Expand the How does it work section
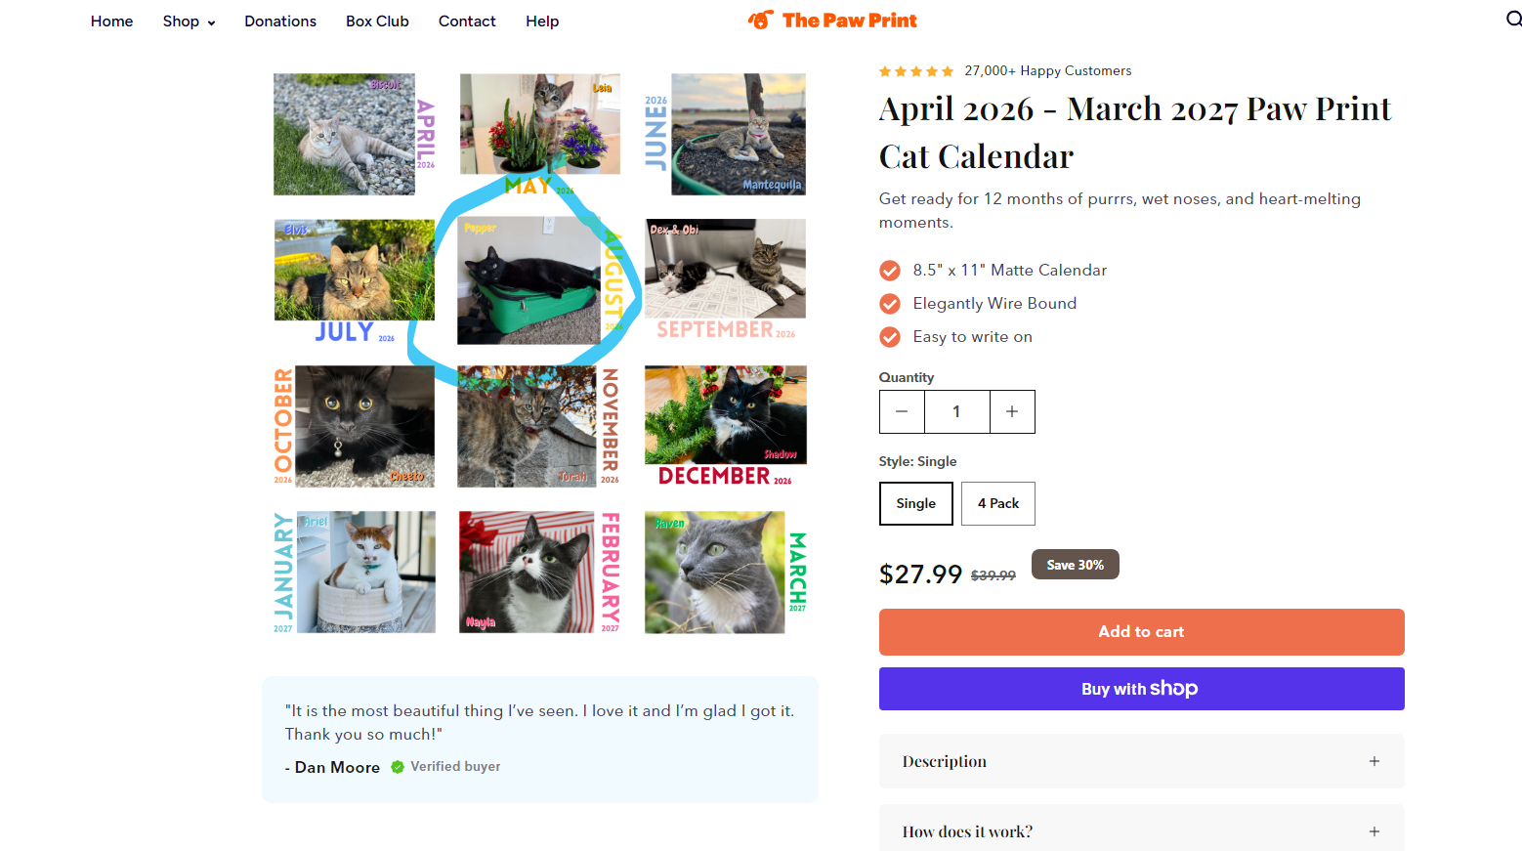Viewport: 1522px width, 851px height. (x=1141, y=830)
